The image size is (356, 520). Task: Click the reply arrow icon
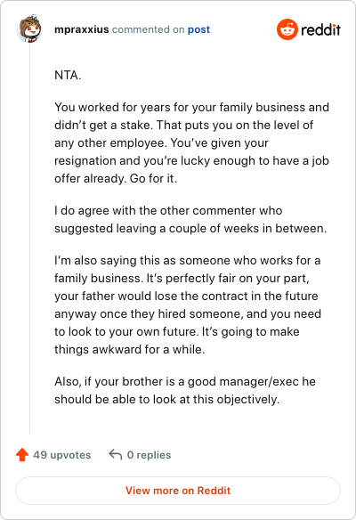click(x=116, y=454)
